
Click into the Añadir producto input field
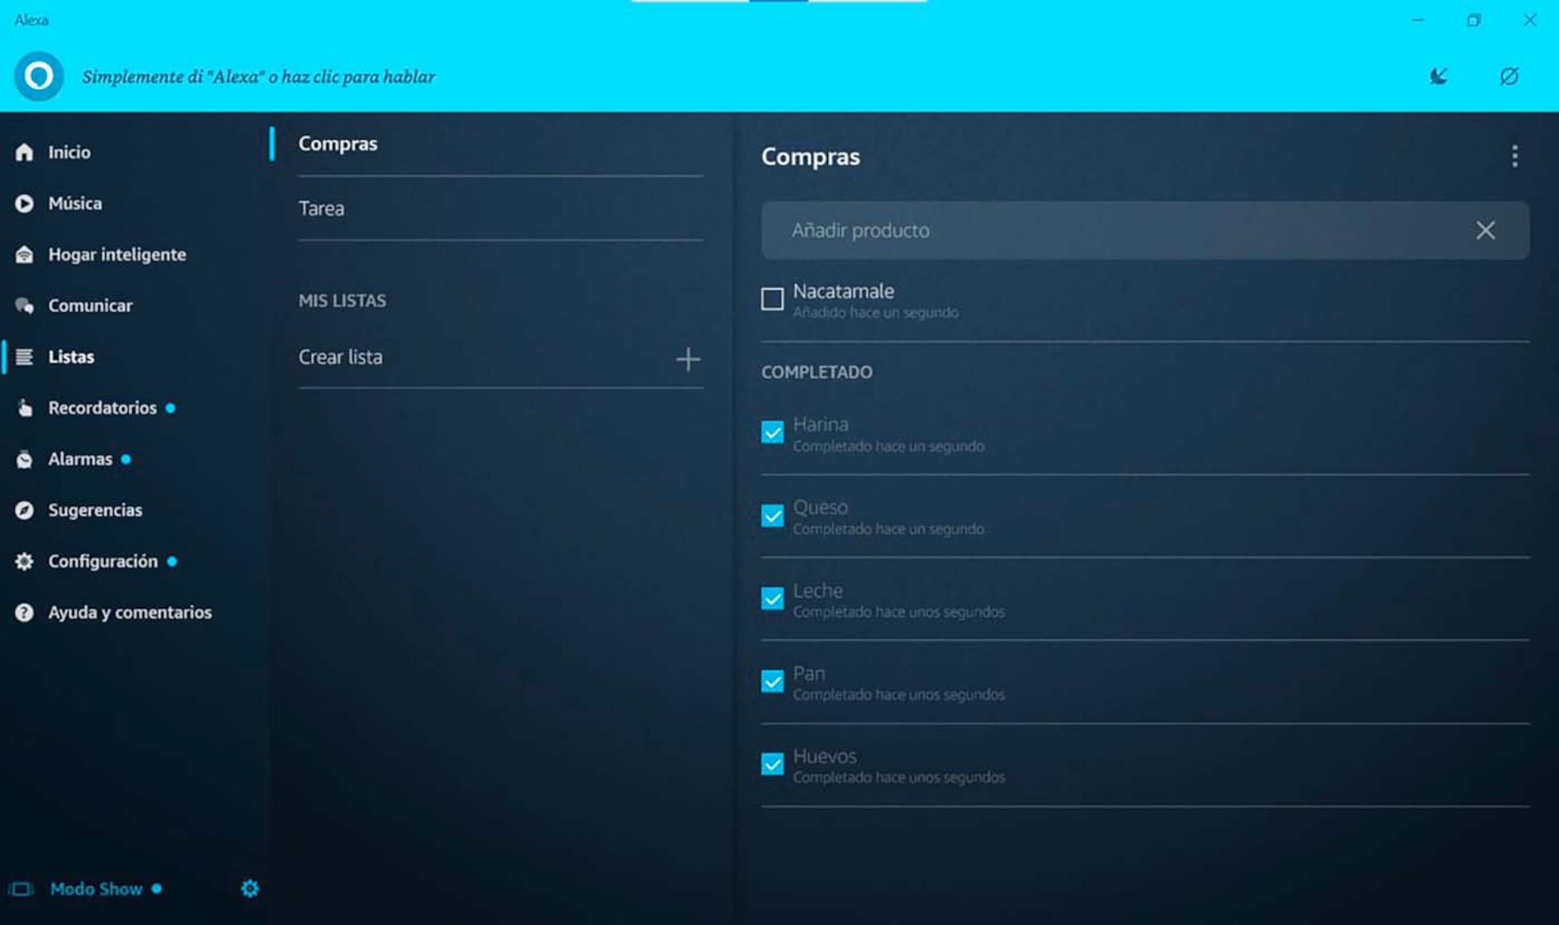pyautogui.click(x=1114, y=231)
